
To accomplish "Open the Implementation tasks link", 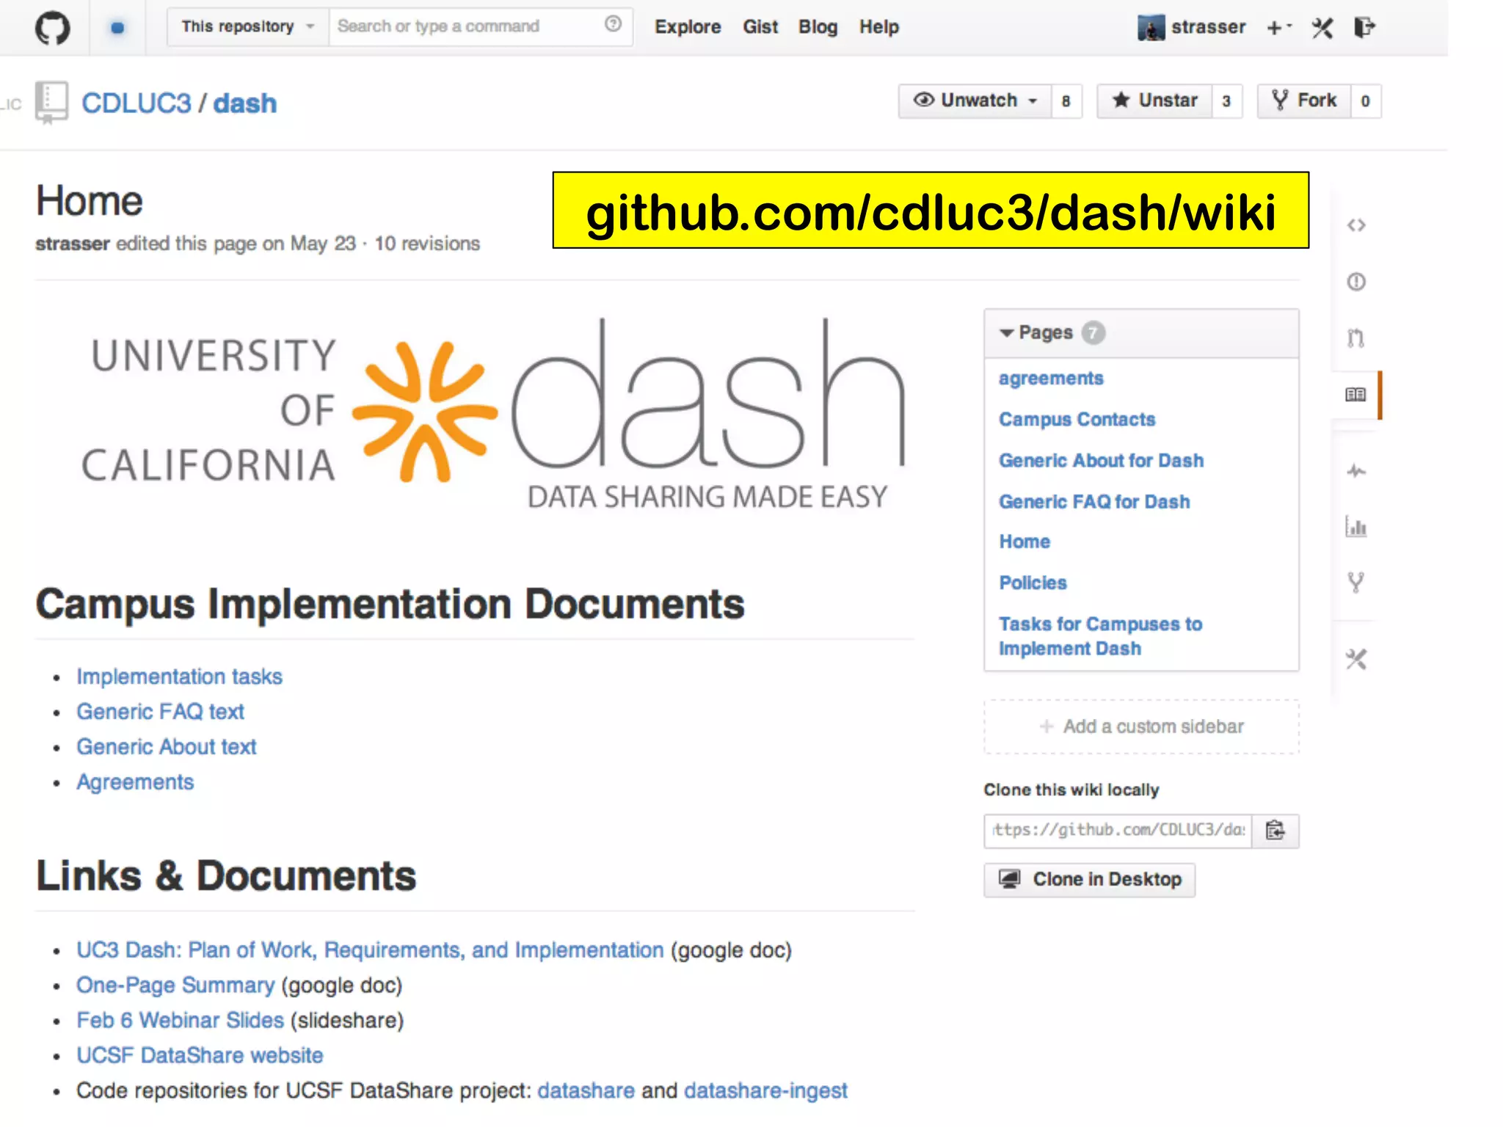I will point(179,676).
